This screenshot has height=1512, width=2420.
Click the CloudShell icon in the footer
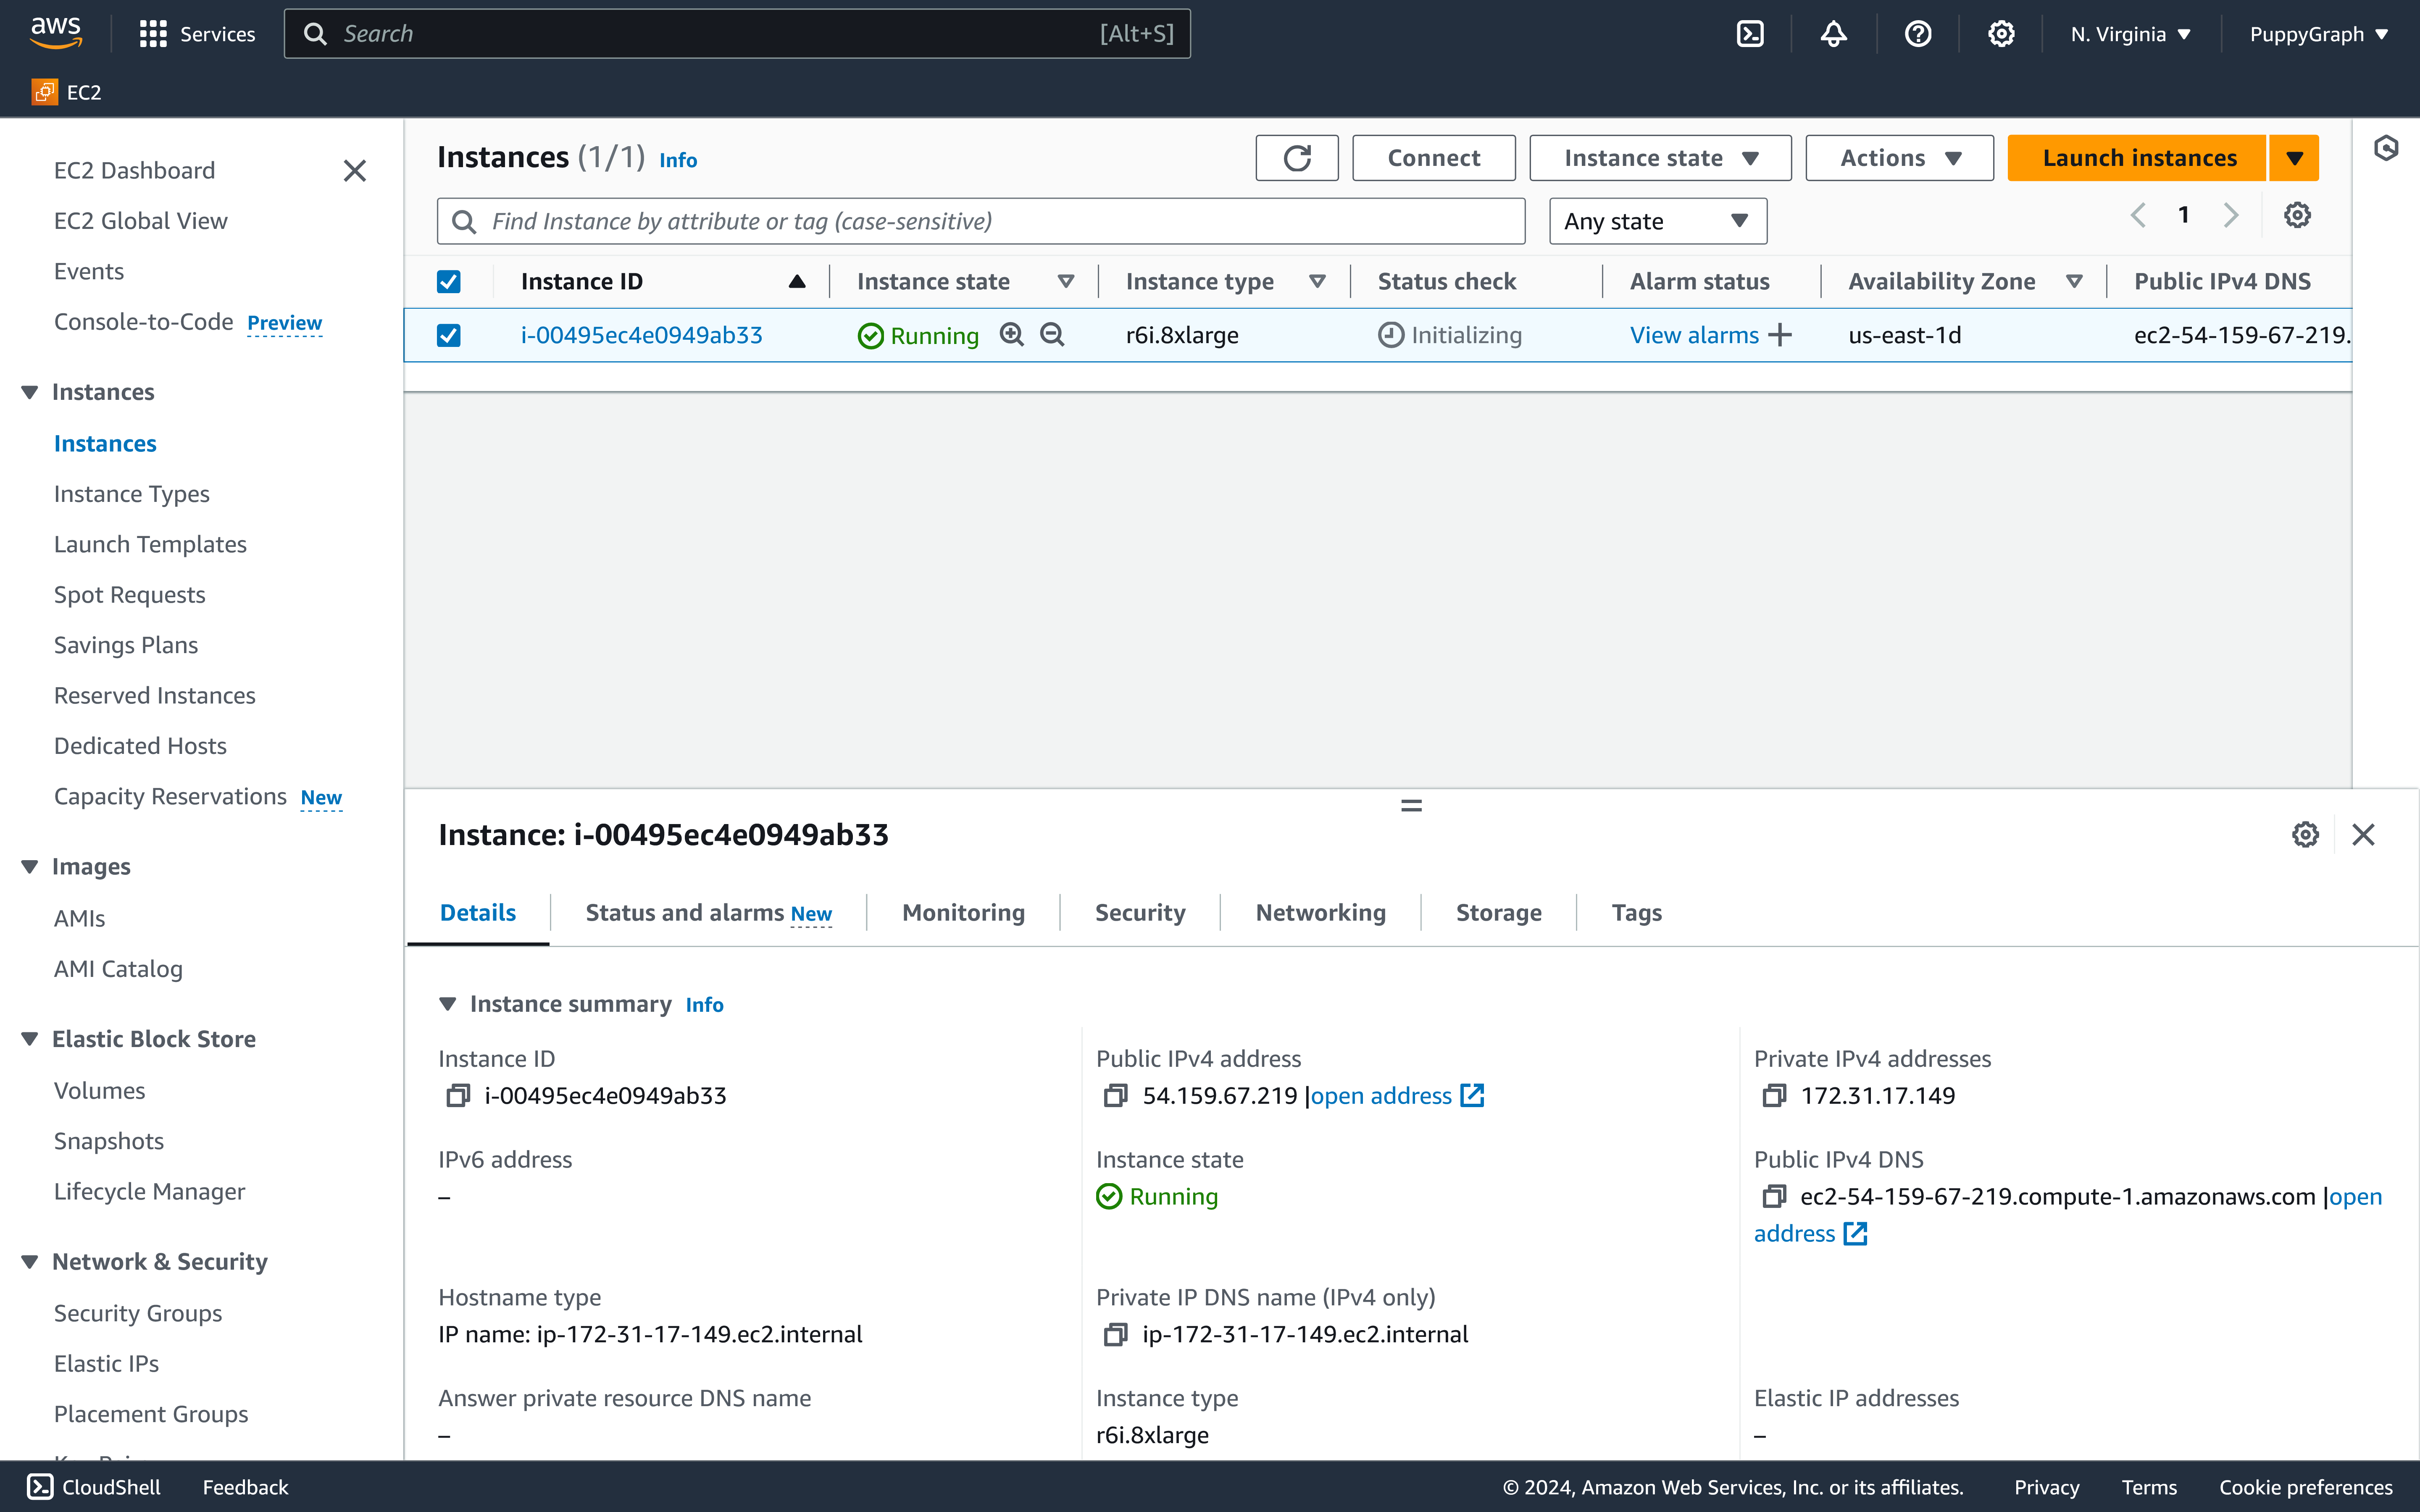pos(40,1487)
